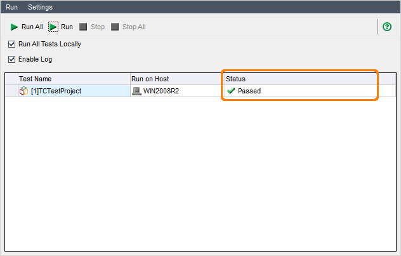This screenshot has height=256, width=401.
Task: Open help via green question mark icon
Action: pos(387,27)
